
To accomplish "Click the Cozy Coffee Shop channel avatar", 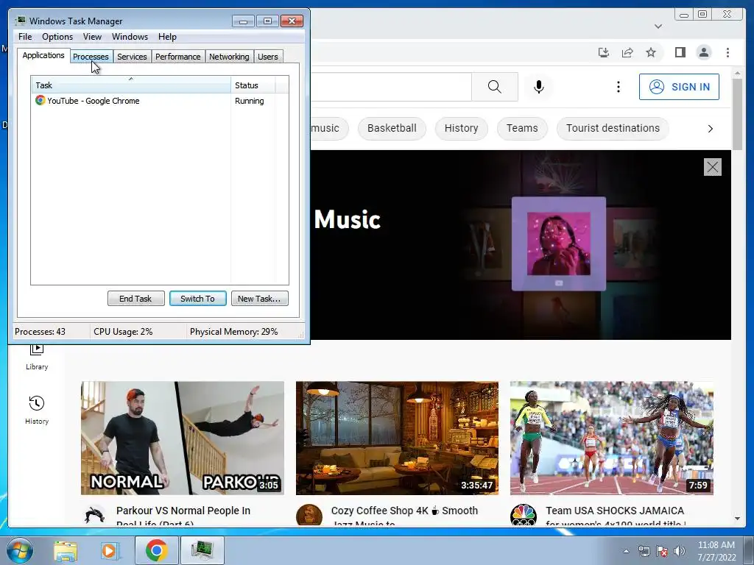I will click(x=309, y=515).
